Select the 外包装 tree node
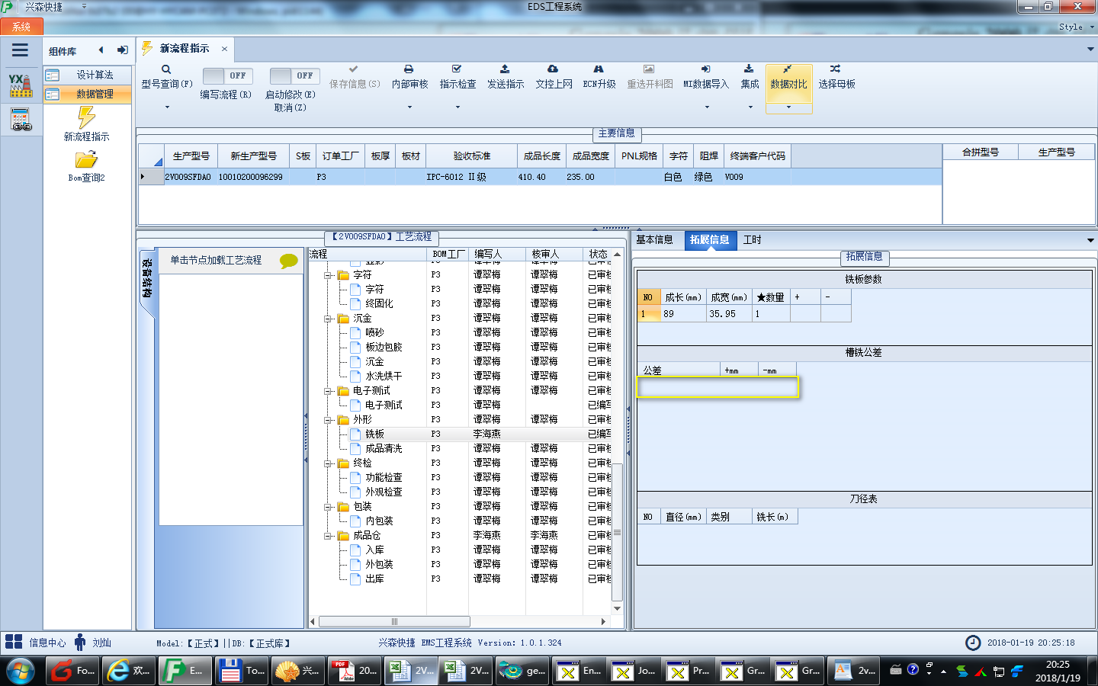 [379, 564]
